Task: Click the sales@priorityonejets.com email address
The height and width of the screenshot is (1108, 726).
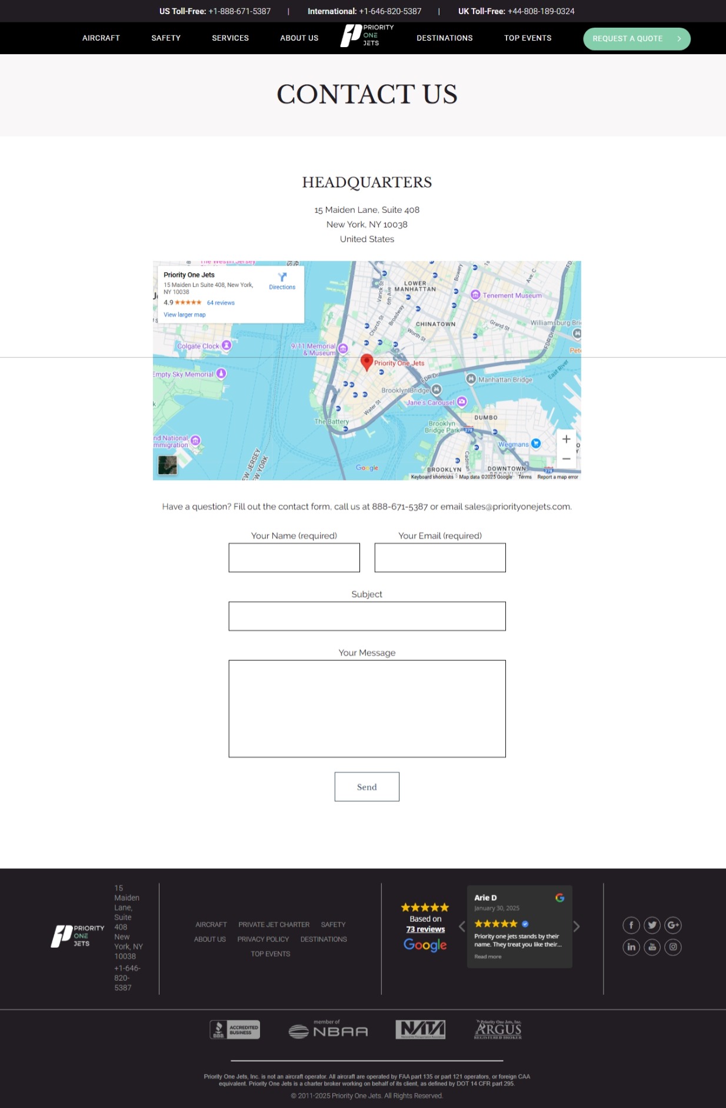Action: 517,507
